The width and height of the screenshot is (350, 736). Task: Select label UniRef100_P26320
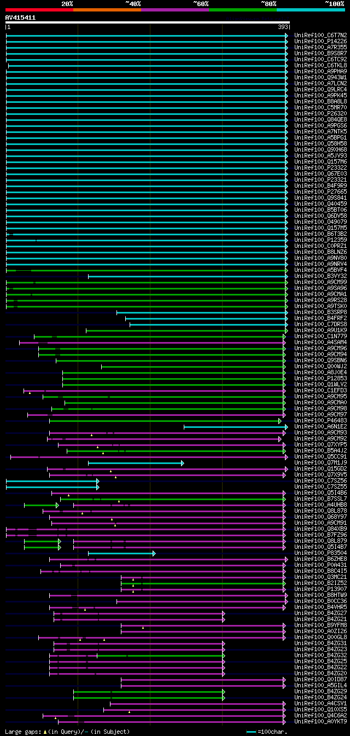pos(320,113)
